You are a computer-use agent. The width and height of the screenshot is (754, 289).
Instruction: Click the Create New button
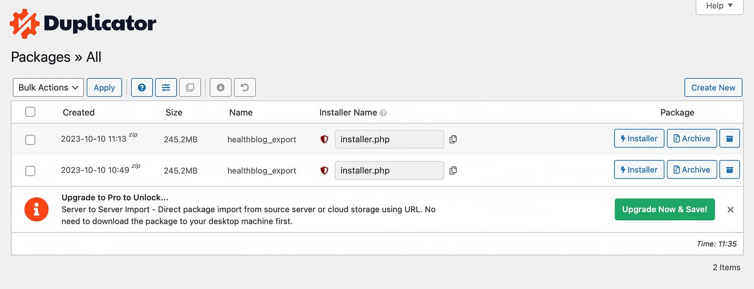click(713, 87)
